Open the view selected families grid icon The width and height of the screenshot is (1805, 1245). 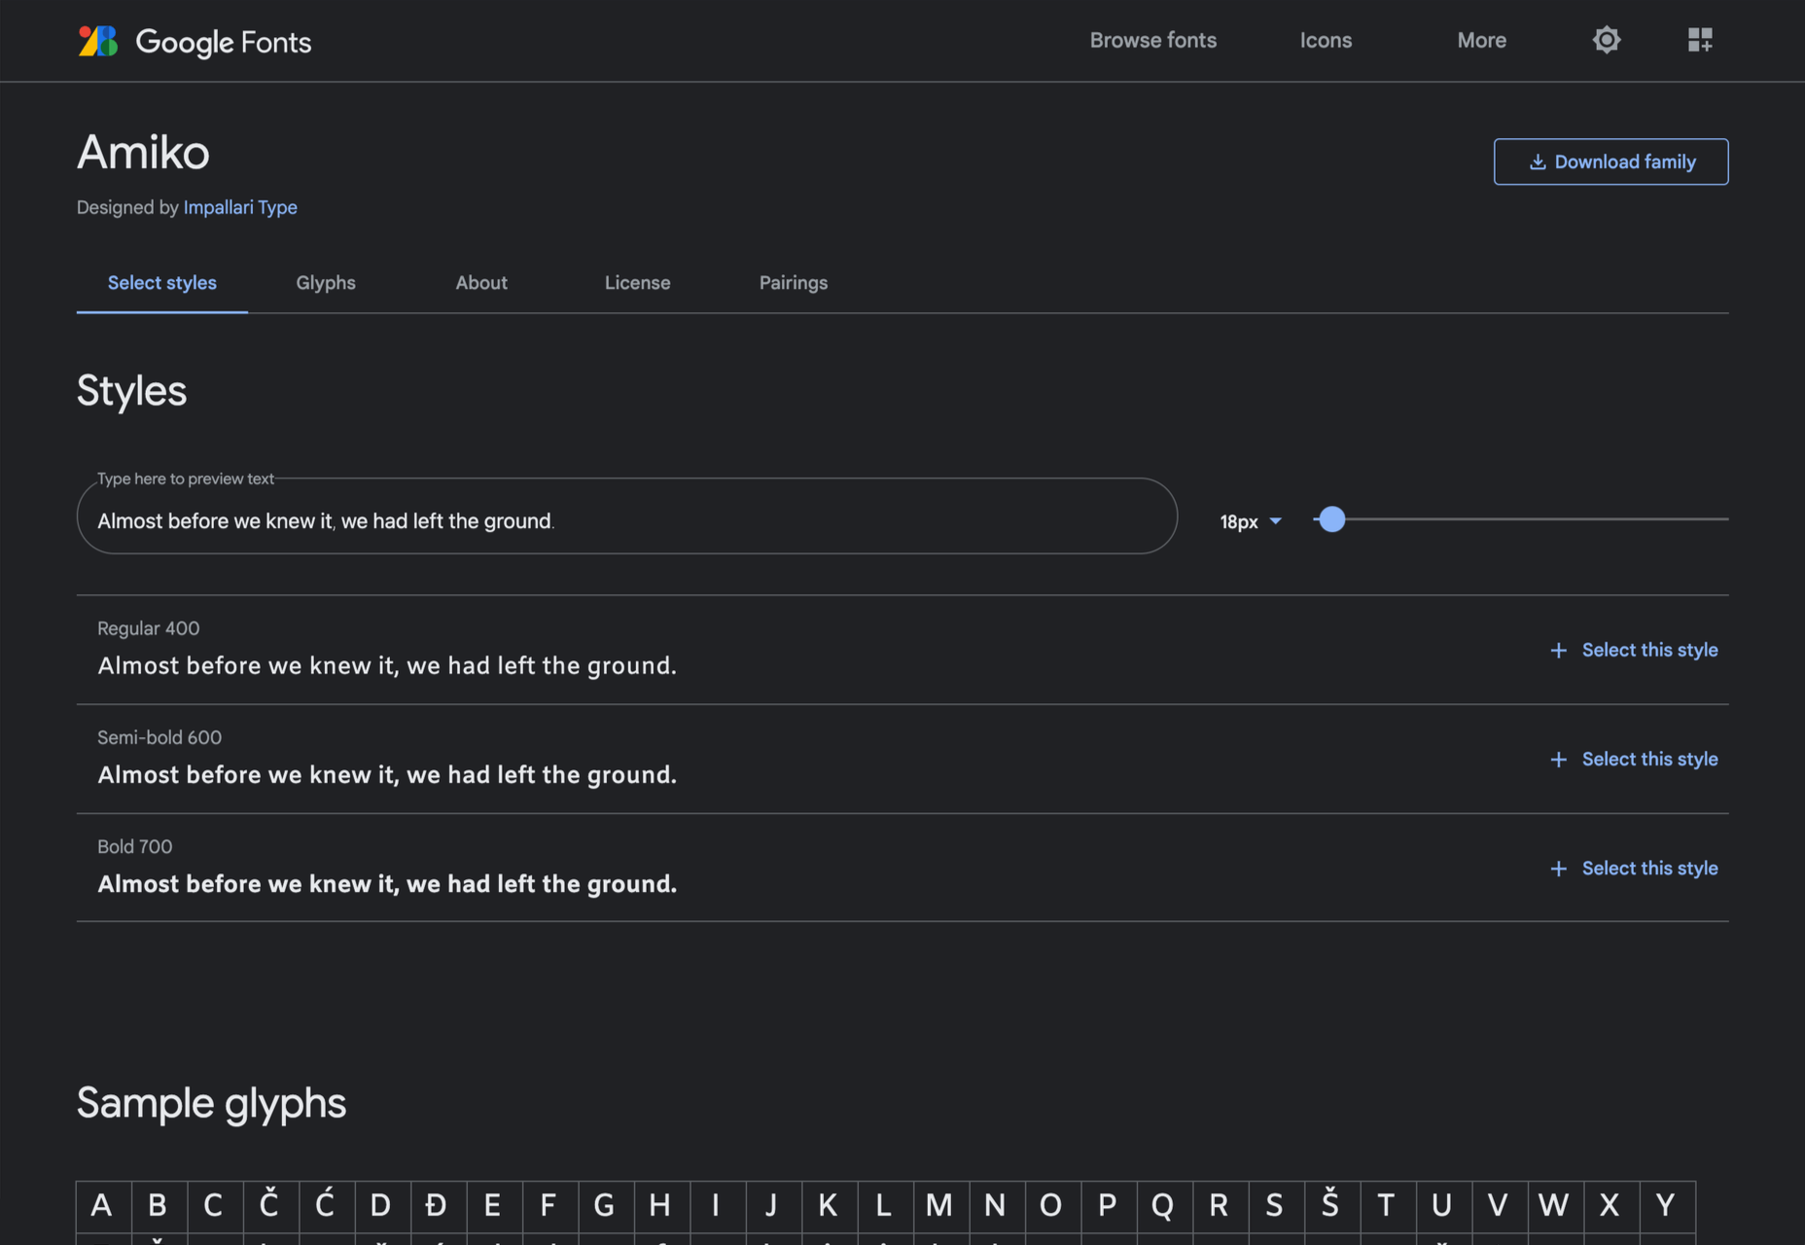pos(1700,40)
